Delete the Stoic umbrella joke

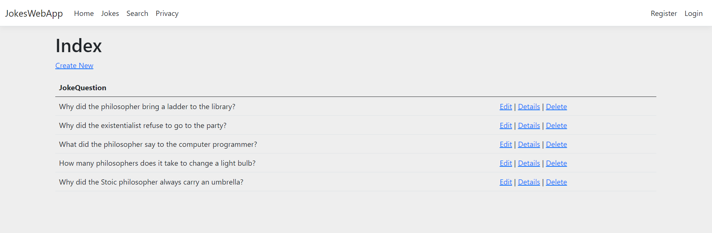(x=556, y=182)
